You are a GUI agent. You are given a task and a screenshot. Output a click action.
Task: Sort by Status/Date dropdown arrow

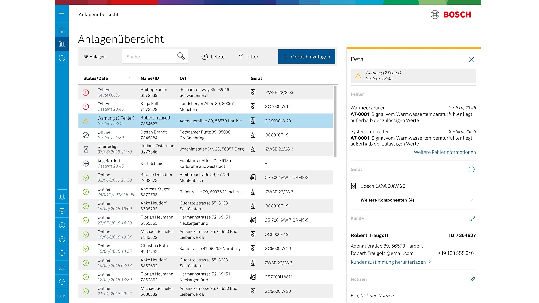click(129, 78)
